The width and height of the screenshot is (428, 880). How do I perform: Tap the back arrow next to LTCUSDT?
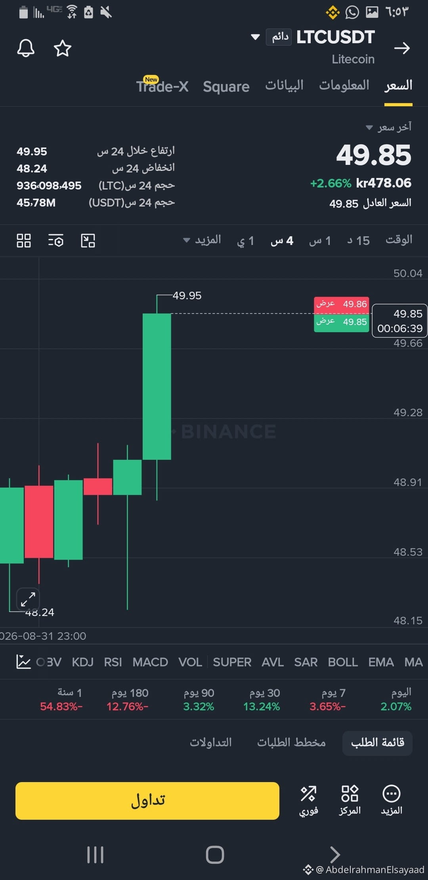coord(402,48)
